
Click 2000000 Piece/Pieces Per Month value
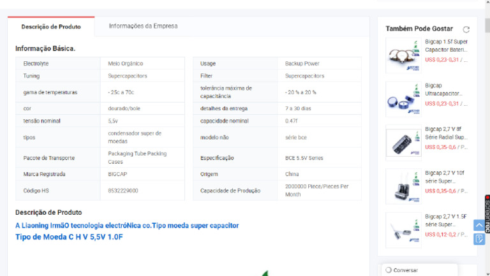pyautogui.click(x=316, y=191)
